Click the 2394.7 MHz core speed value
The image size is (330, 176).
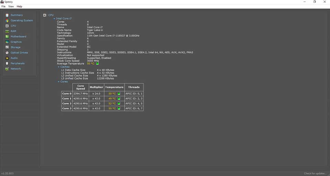pyautogui.click(x=80, y=94)
